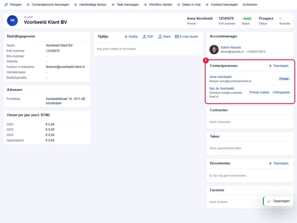Click the Handmatige factuur label

(x=93, y=5)
